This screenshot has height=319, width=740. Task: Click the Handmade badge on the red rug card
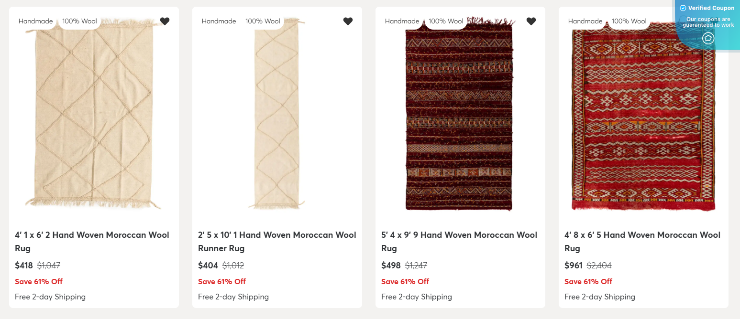585,21
